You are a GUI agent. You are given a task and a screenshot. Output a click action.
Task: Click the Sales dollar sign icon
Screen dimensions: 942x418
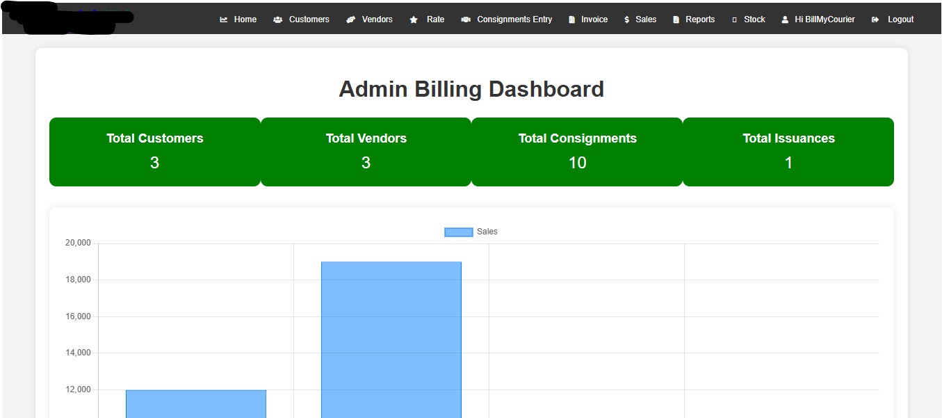627,19
